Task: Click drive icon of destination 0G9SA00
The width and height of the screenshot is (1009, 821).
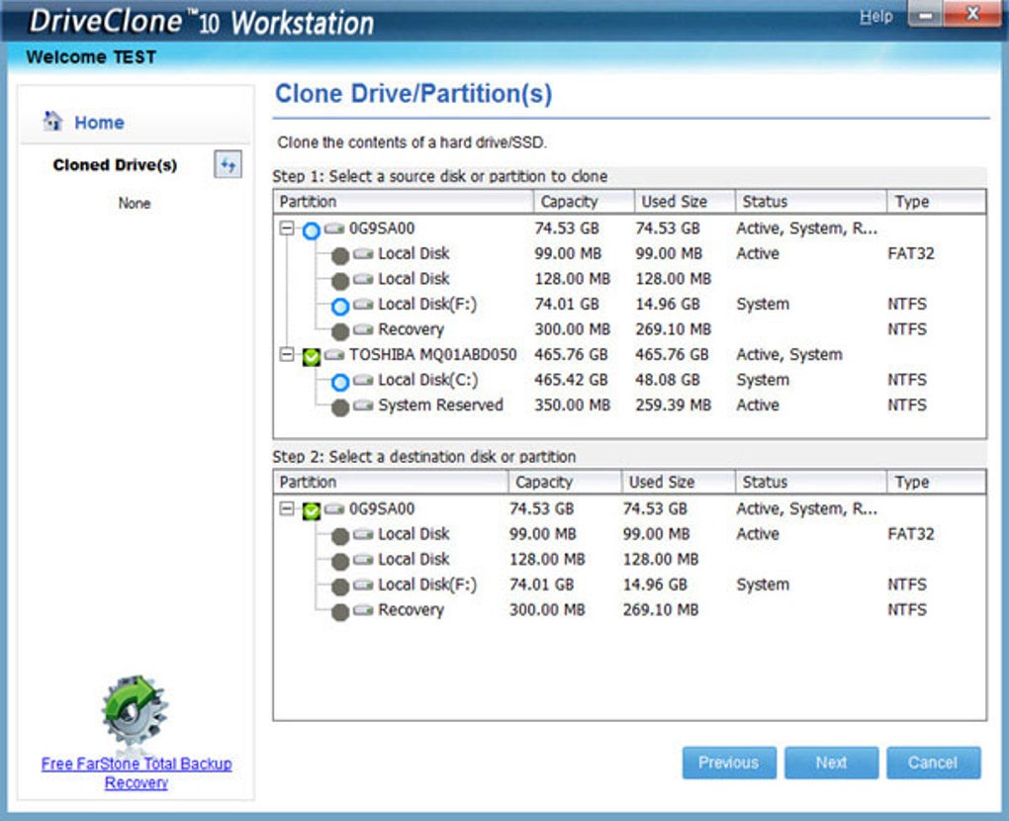Action: 334,509
